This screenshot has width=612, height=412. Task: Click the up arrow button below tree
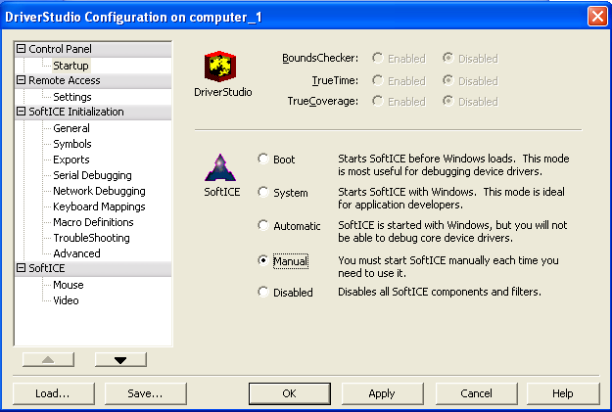46,359
